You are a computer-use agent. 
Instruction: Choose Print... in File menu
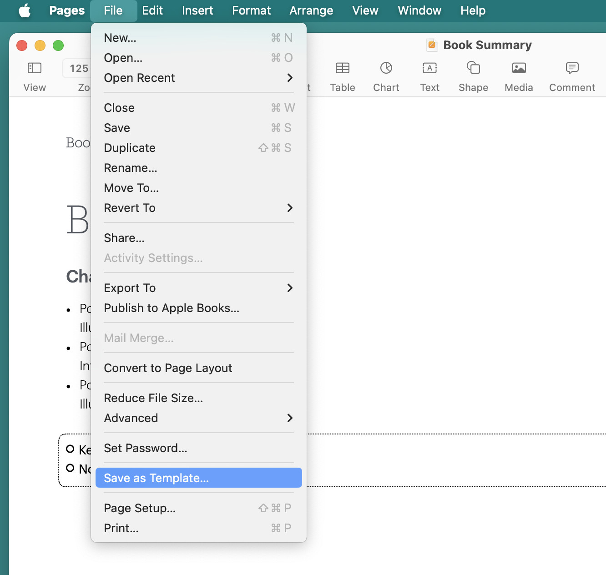coord(199,528)
